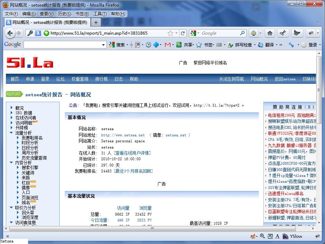Click the fox-head toolbar icon
The width and height of the screenshot is (325, 244).
pos(297,33)
